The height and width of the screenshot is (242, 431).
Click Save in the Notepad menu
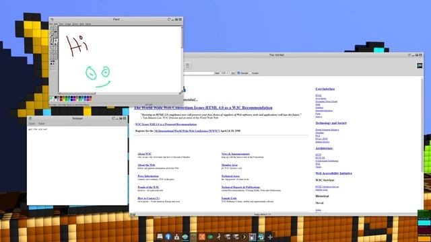click(x=42, y=124)
